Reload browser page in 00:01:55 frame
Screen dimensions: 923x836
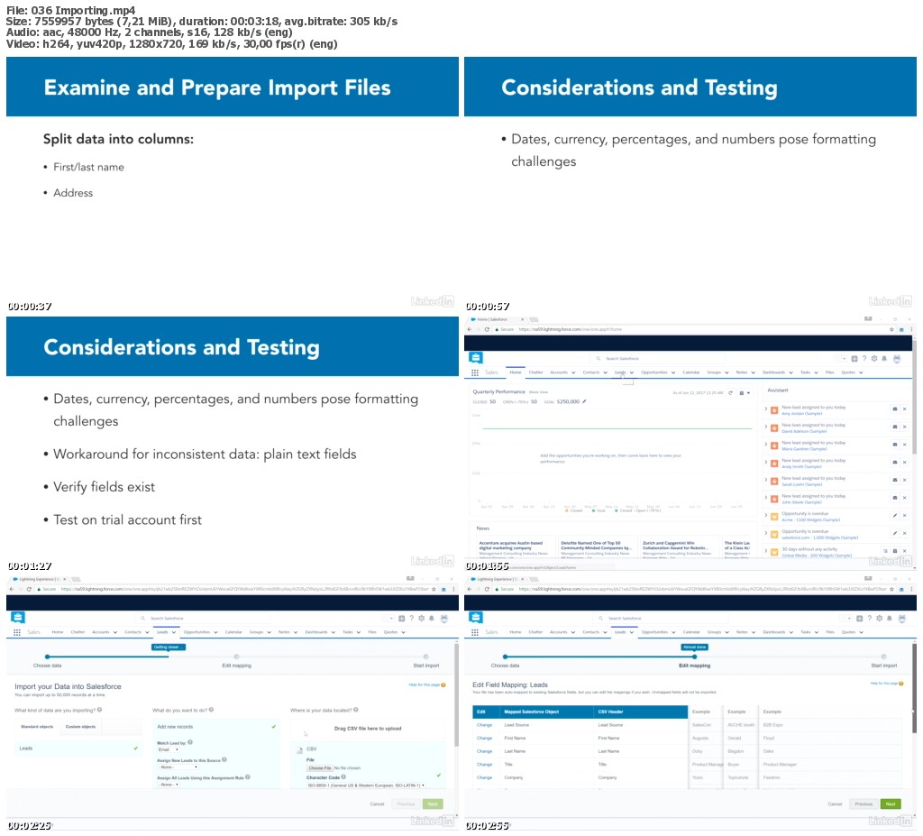point(487,329)
